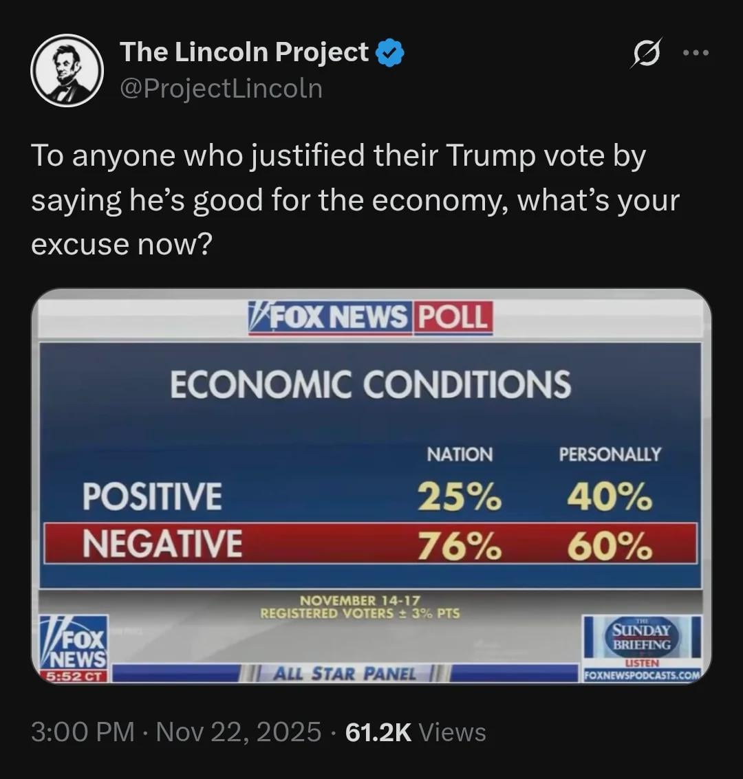
Task: Click the Personally column header
Action: coord(610,454)
